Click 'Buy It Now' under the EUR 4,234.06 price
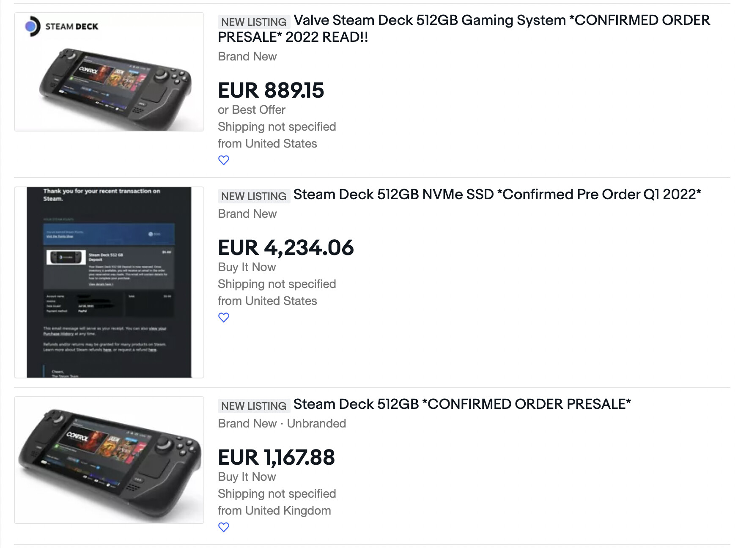 [247, 267]
